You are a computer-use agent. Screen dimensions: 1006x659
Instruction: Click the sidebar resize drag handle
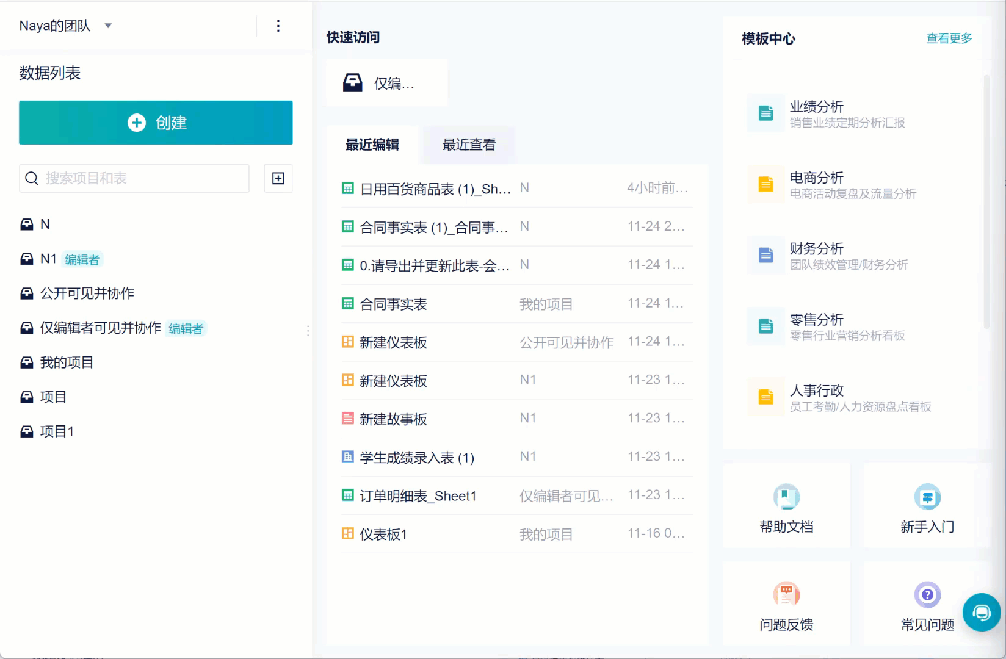(308, 331)
